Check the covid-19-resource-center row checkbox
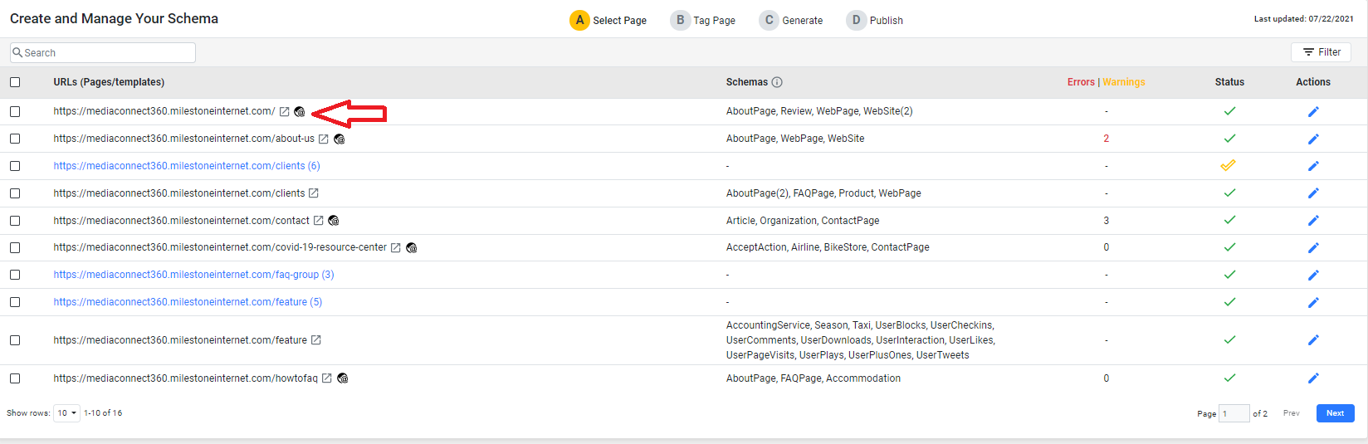Viewport: 1368px width, 444px height. pos(15,247)
